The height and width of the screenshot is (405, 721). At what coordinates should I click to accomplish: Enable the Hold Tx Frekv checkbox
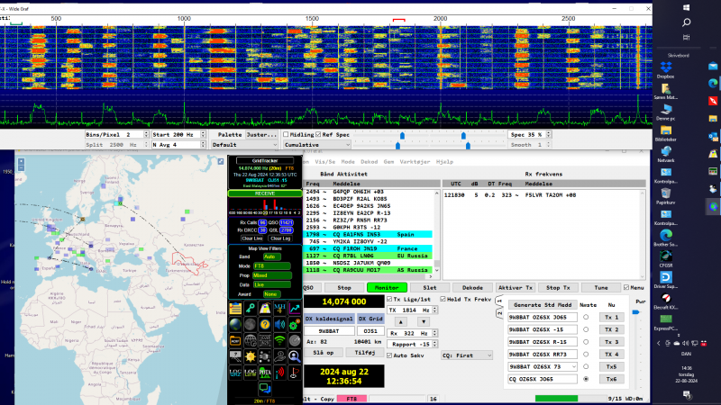pos(443,299)
